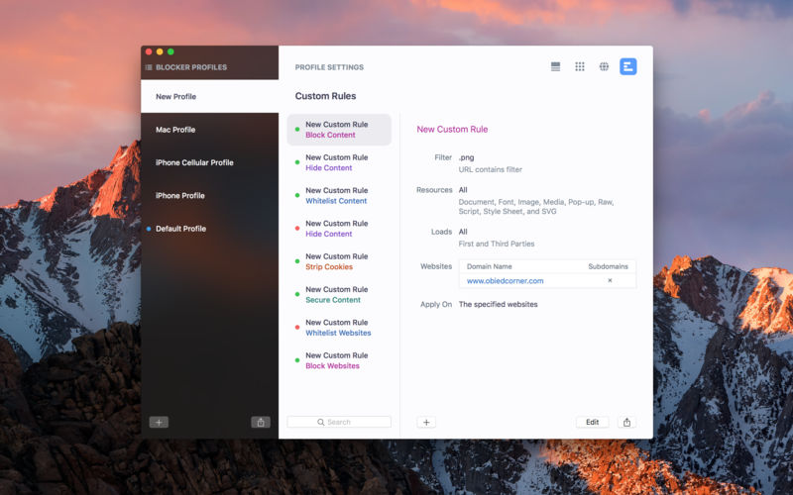Click the rules Search field
The width and height of the screenshot is (793, 495).
click(339, 422)
